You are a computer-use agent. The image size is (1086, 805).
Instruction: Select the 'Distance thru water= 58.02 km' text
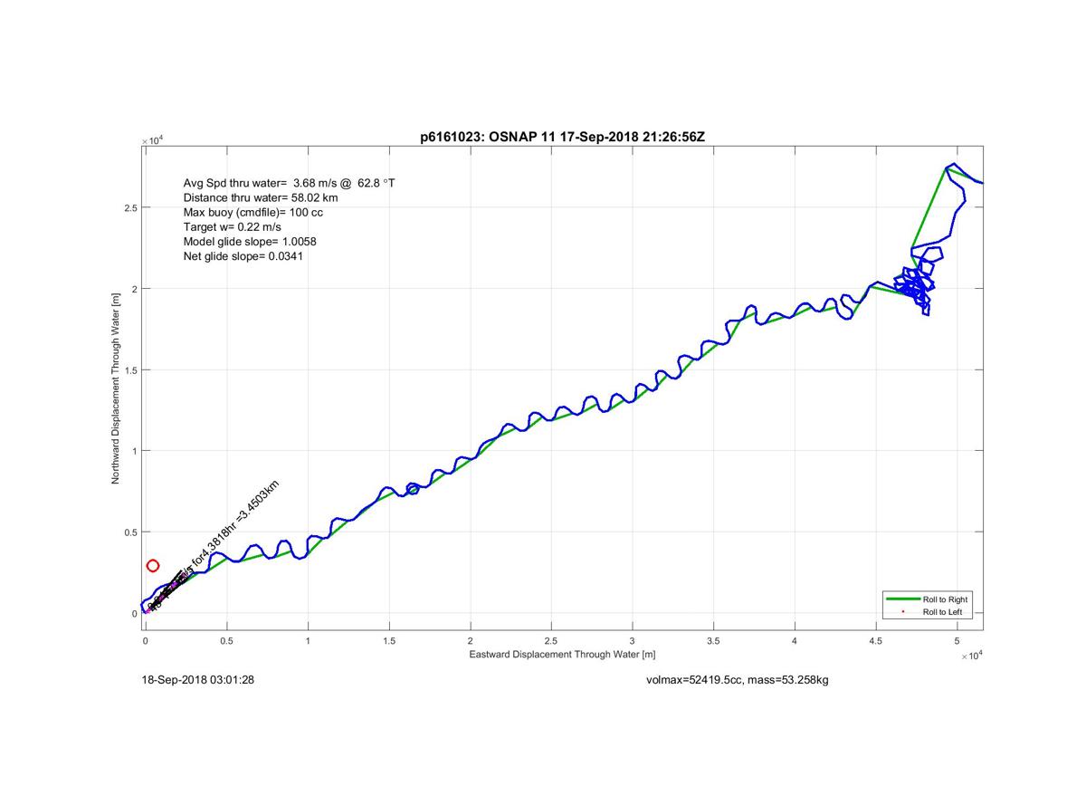(x=261, y=197)
